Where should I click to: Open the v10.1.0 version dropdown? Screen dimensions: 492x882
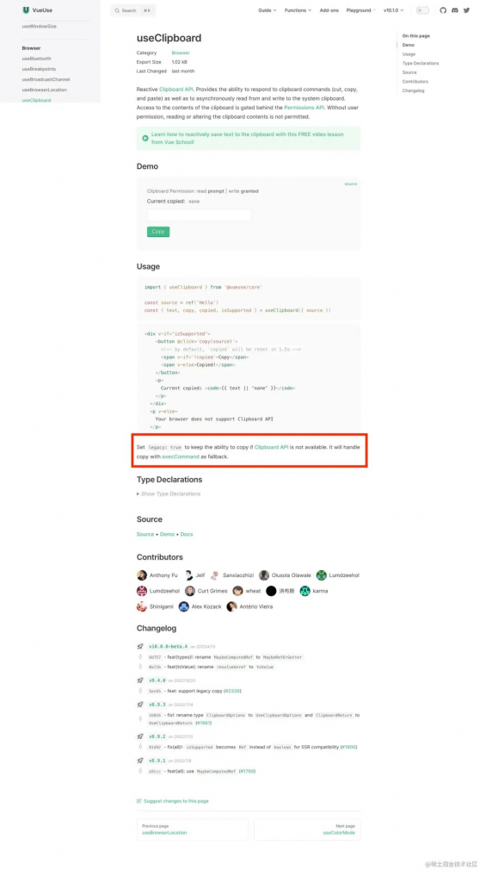393,10
